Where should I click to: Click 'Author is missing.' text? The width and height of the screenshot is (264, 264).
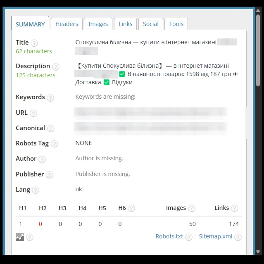(99, 158)
